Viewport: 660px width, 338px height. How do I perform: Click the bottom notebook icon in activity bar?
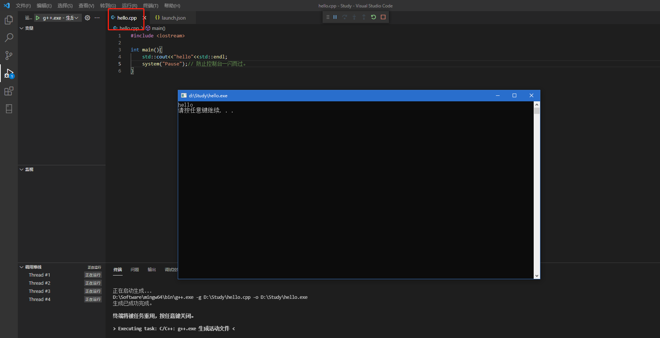[9, 109]
